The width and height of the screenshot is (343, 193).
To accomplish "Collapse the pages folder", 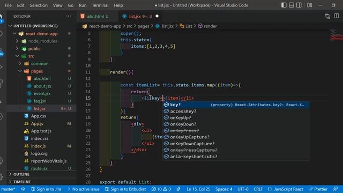I will tap(37, 71).
